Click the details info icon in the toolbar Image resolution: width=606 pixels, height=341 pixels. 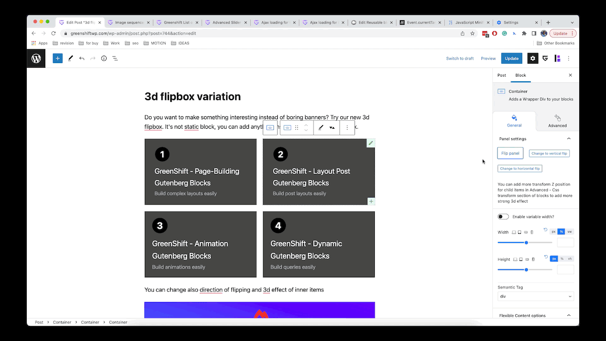click(x=104, y=58)
